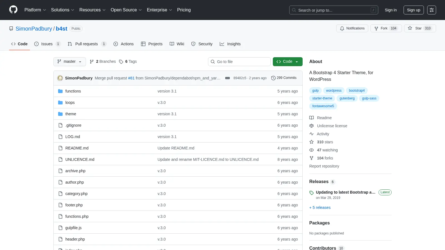Focus the Go to file input

(239, 62)
